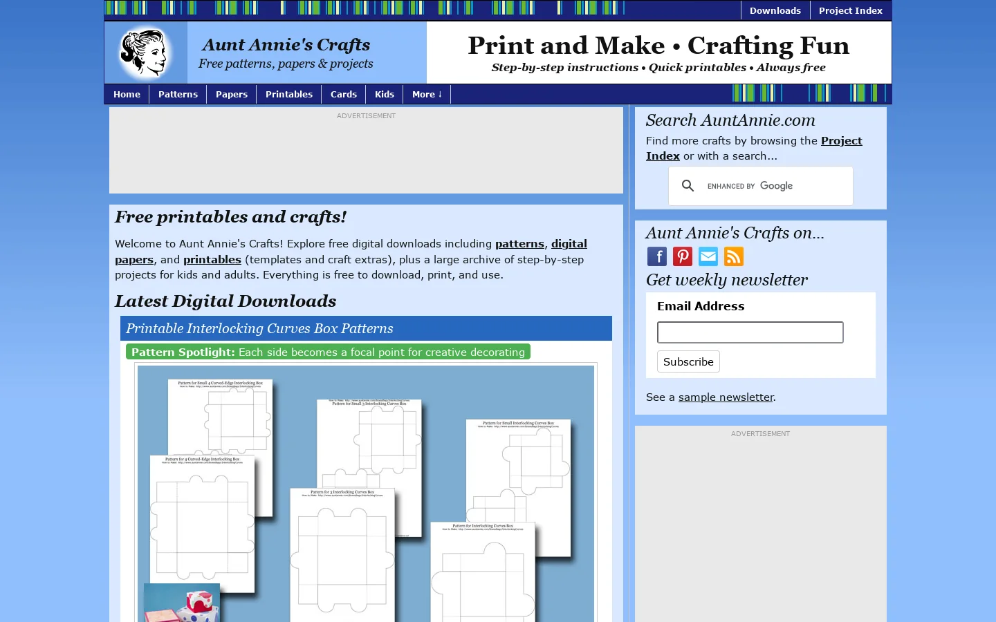This screenshot has width=996, height=622.
Task: Click the Pattern Spotlight green banner
Action: [x=328, y=352]
